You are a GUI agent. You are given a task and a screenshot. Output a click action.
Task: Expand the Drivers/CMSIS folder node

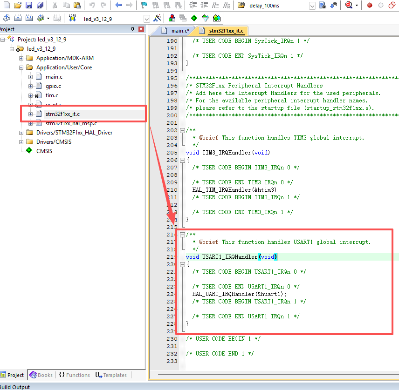click(x=21, y=142)
